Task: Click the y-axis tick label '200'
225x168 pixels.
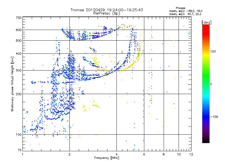Action: click(19, 94)
